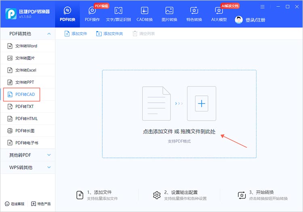The height and width of the screenshot is (212, 303).
Task: Click the source document illustration in drop zone
Action: [156, 104]
